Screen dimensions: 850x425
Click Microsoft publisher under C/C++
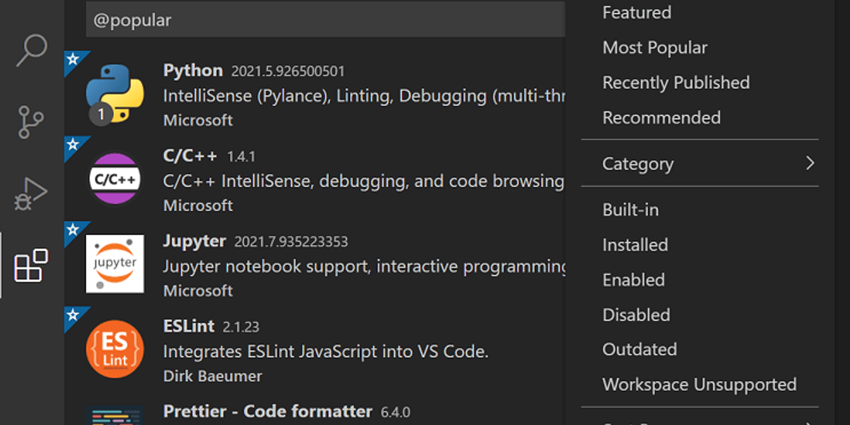click(198, 205)
